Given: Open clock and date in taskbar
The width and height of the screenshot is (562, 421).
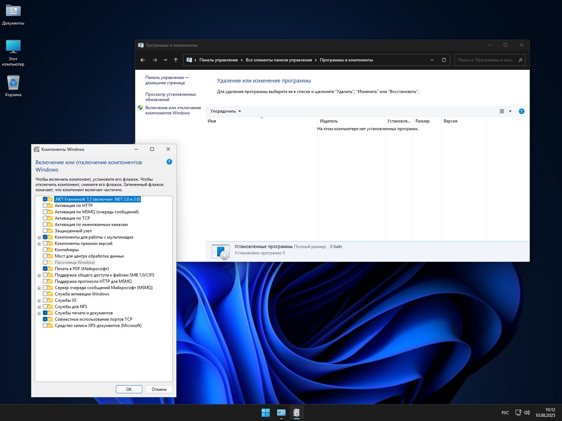Looking at the screenshot, I should pos(545,413).
